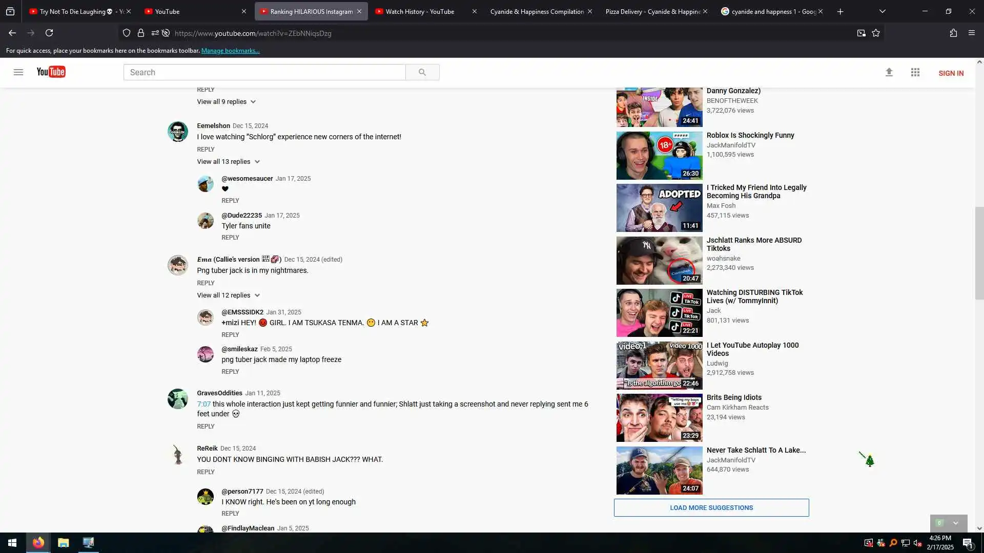Expand View all 13 replies

coord(228,162)
